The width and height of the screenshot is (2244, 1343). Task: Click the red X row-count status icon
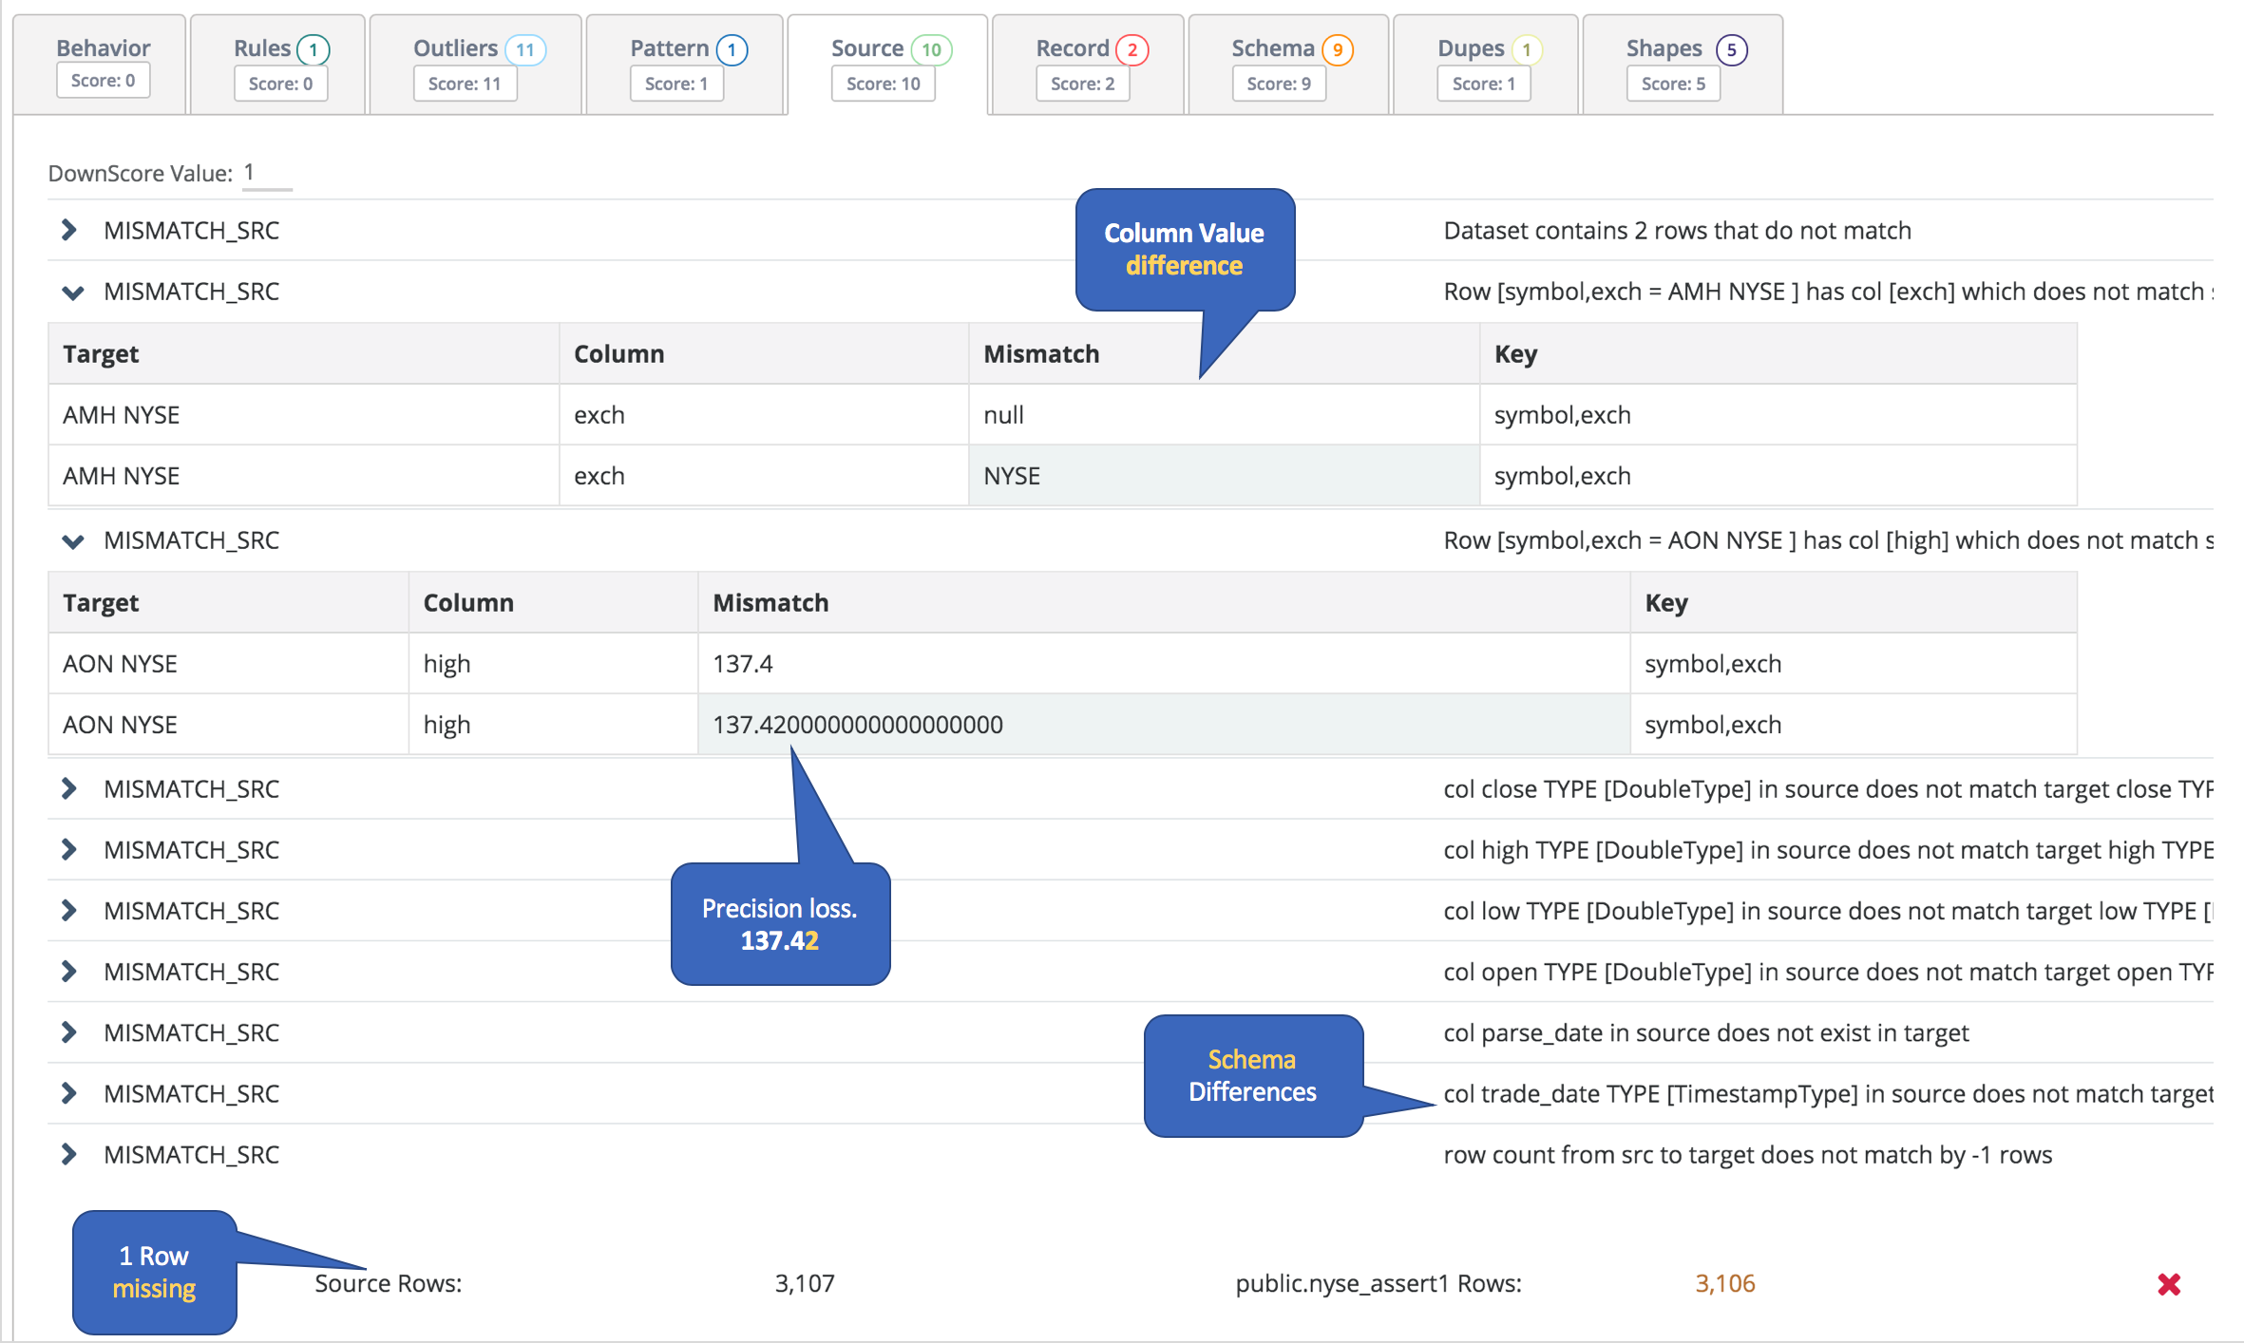coord(2168,1284)
